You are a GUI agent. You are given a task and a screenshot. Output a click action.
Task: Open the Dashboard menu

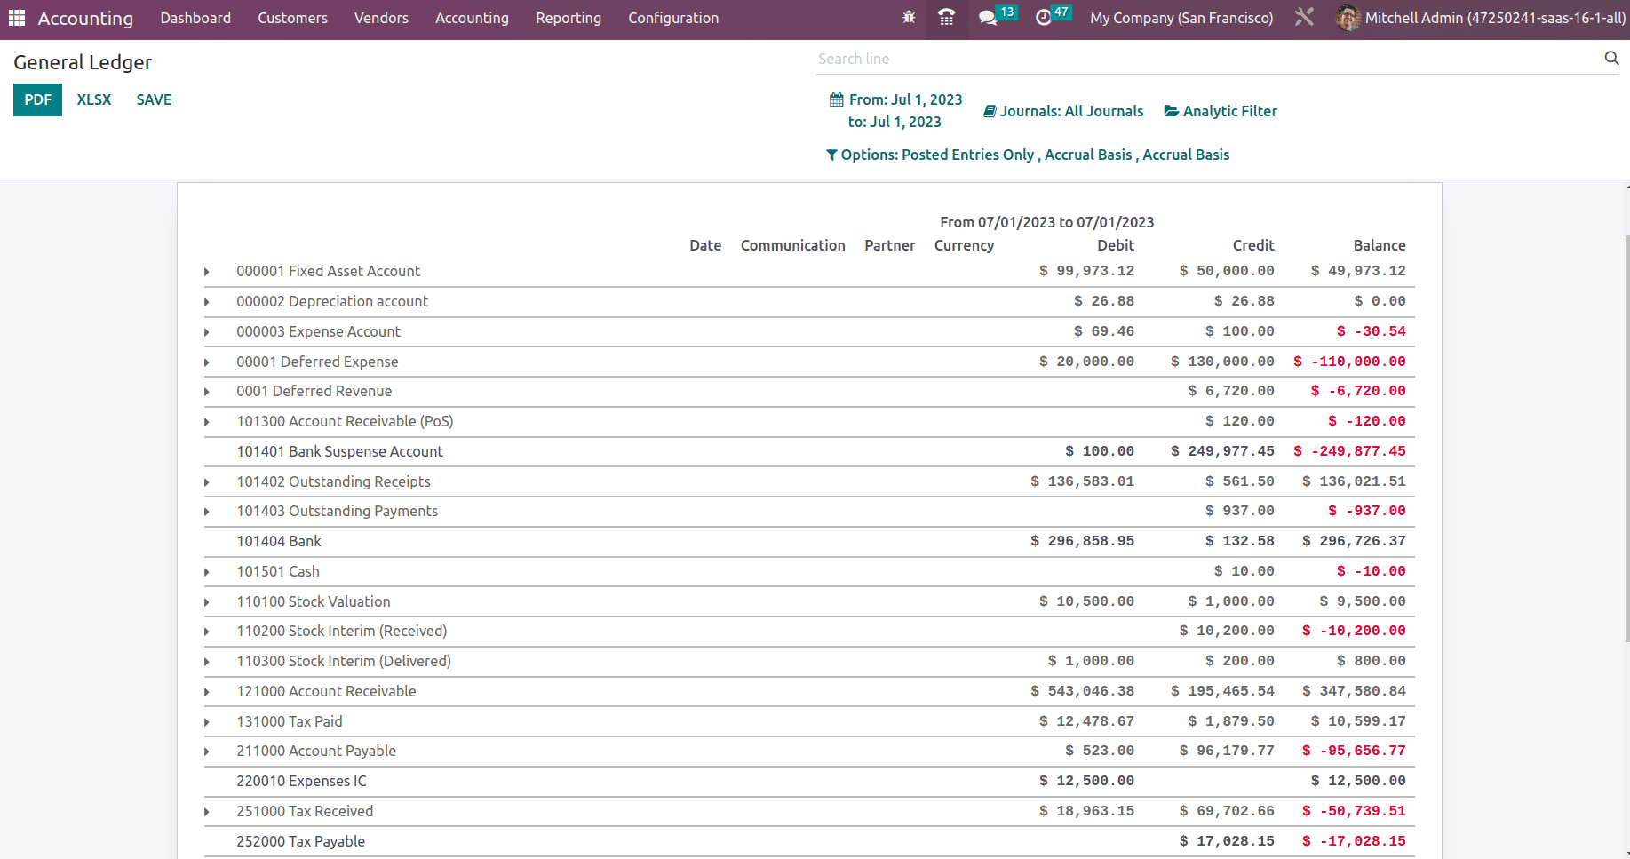(x=195, y=18)
